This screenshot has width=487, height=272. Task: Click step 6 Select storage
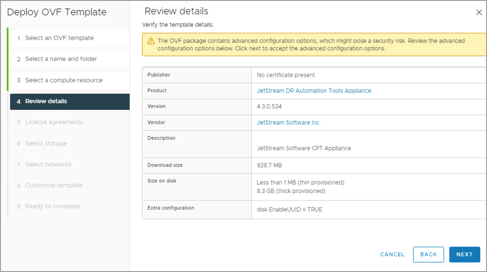pos(46,144)
